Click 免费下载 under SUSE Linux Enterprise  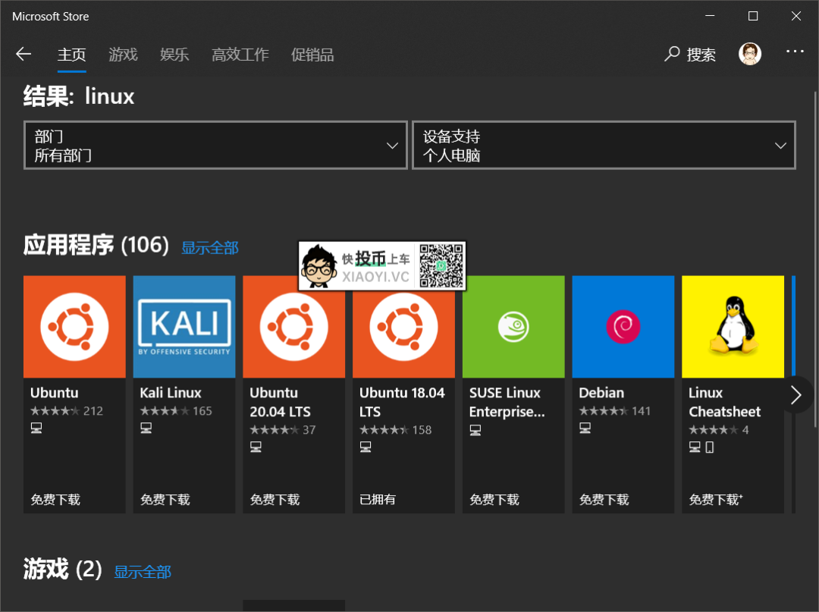494,500
